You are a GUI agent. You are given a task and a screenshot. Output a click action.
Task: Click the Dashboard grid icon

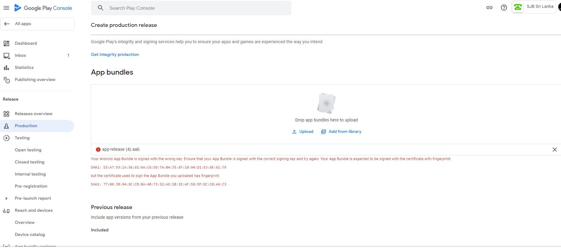tap(6, 43)
